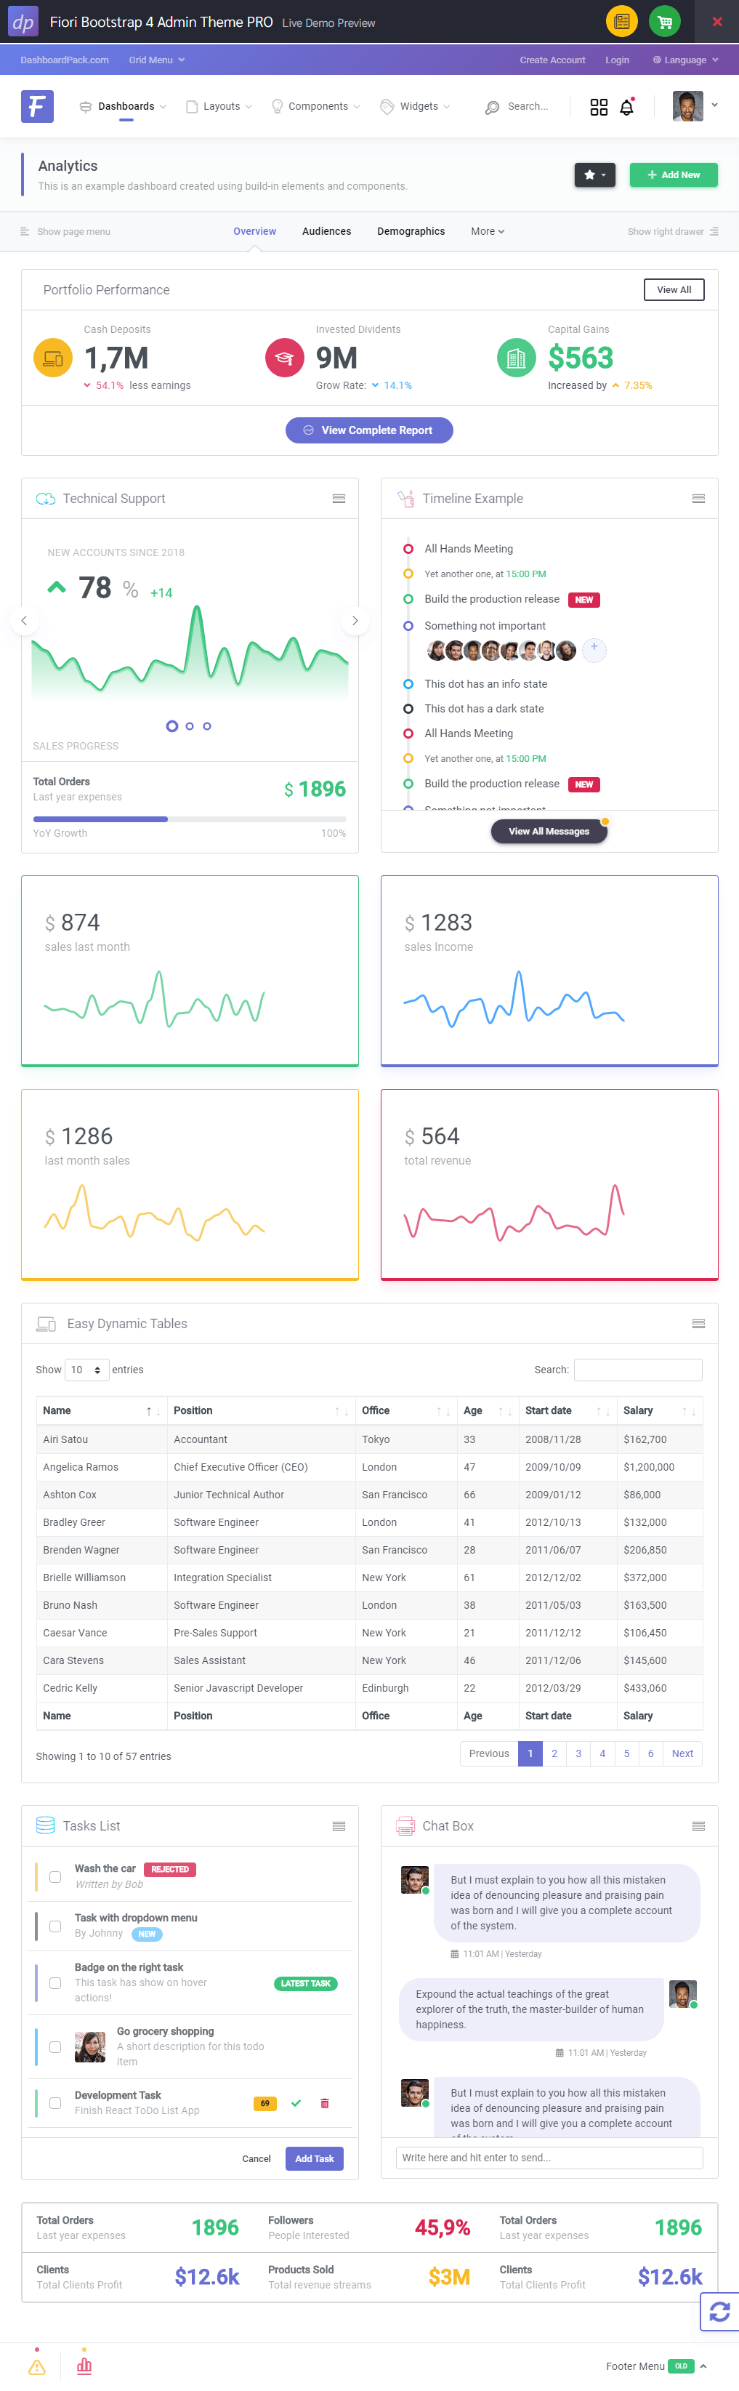Image resolution: width=739 pixels, height=2391 pixels.
Task: Open the More tab menu
Action: (x=488, y=231)
